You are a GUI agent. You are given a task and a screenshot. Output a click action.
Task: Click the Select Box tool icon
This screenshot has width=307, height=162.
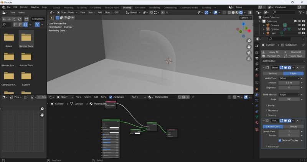(x=52, y=18)
